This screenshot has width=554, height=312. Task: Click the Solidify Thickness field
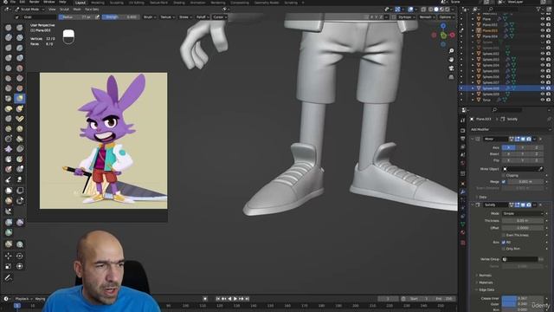tap(523, 221)
